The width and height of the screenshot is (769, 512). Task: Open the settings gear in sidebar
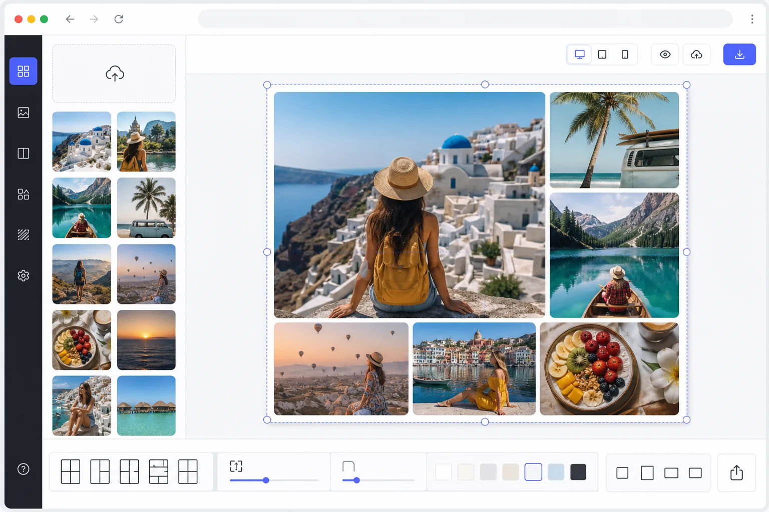click(x=23, y=275)
